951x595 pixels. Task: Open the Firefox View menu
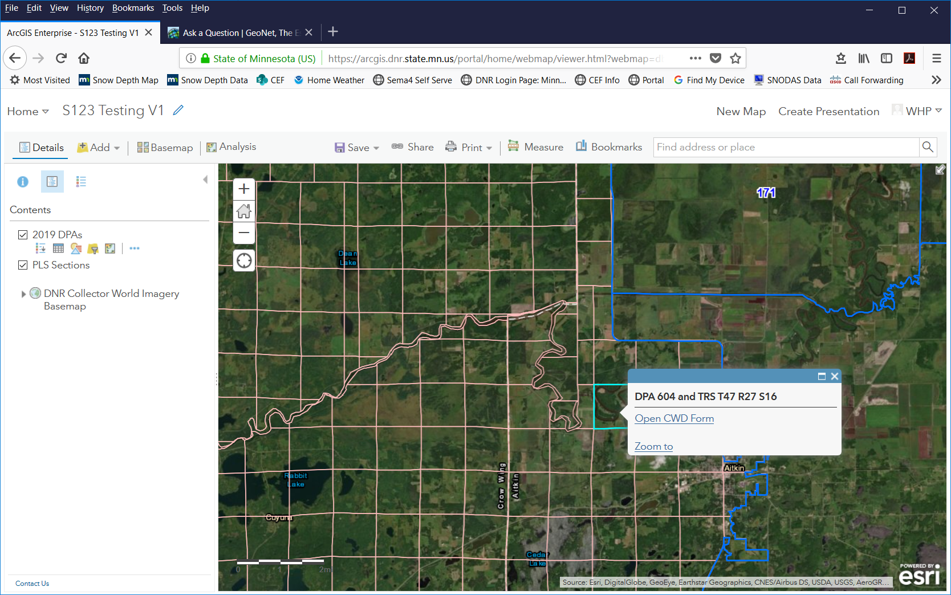tap(59, 8)
